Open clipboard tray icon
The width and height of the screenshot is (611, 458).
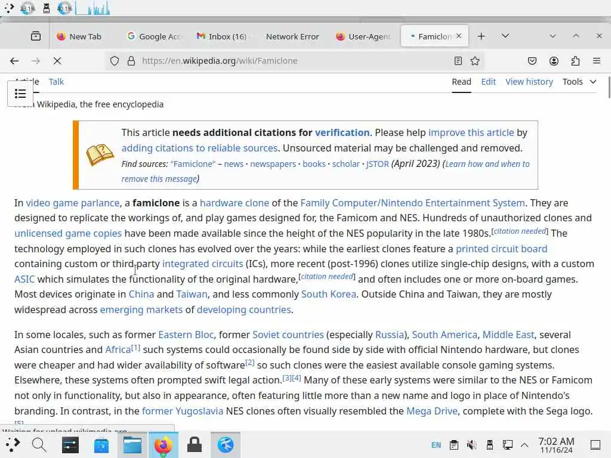[453, 445]
